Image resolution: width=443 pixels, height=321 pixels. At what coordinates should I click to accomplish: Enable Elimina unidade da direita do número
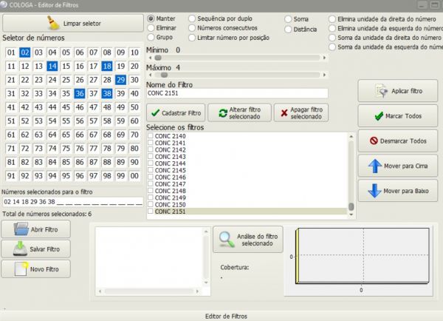pyautogui.click(x=332, y=19)
